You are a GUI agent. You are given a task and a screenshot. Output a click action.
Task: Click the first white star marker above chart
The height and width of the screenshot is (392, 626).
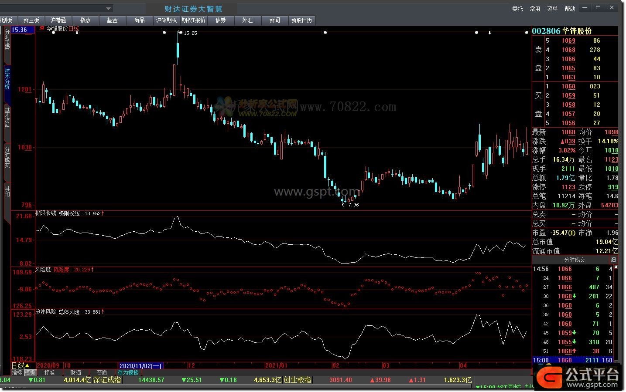tap(53, 33)
